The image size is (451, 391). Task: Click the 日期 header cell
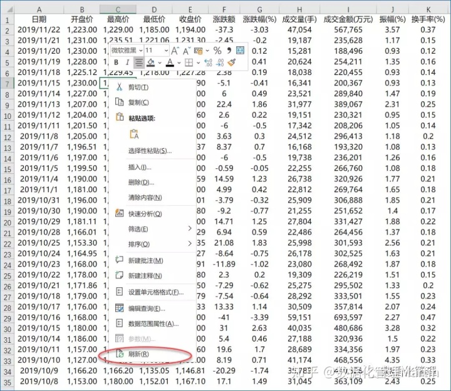coord(39,19)
